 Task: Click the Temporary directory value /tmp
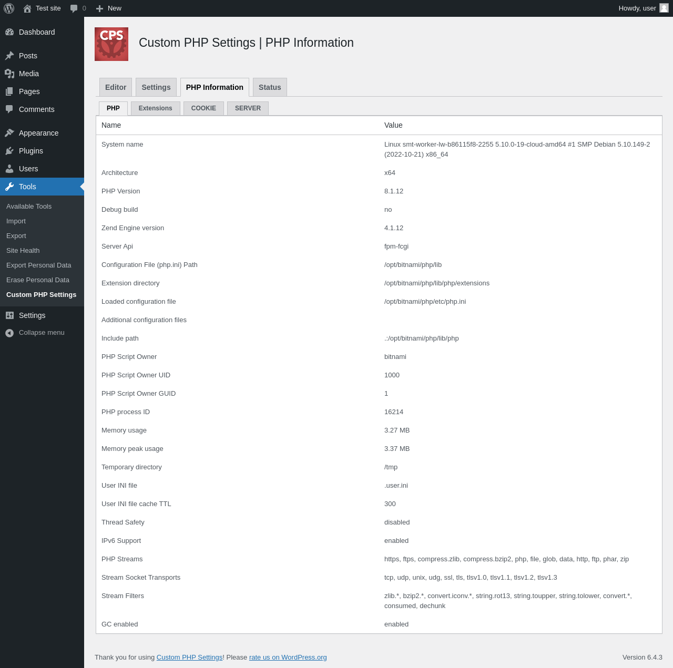point(391,467)
